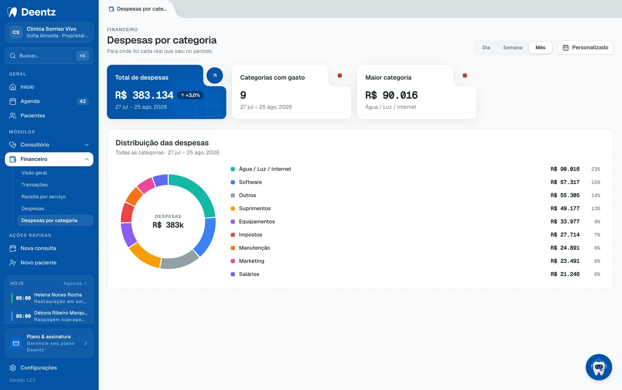Open Débora Ribeiro appointment entry
The width and height of the screenshot is (622, 390).
[49, 316]
